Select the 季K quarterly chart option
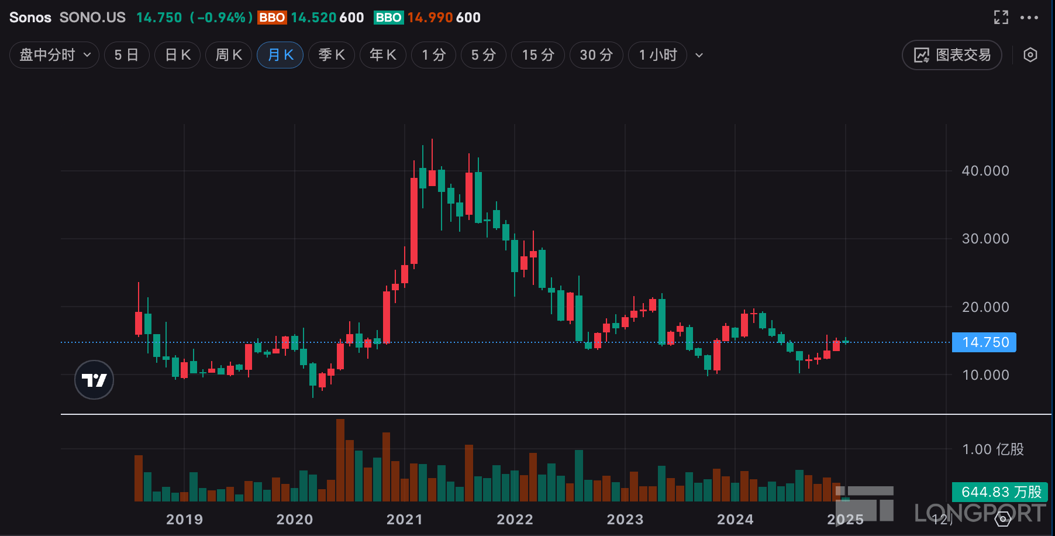Screen dimensions: 1055x536 (332, 55)
